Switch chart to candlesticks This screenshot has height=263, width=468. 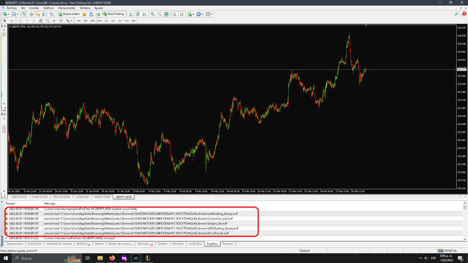tap(137, 14)
